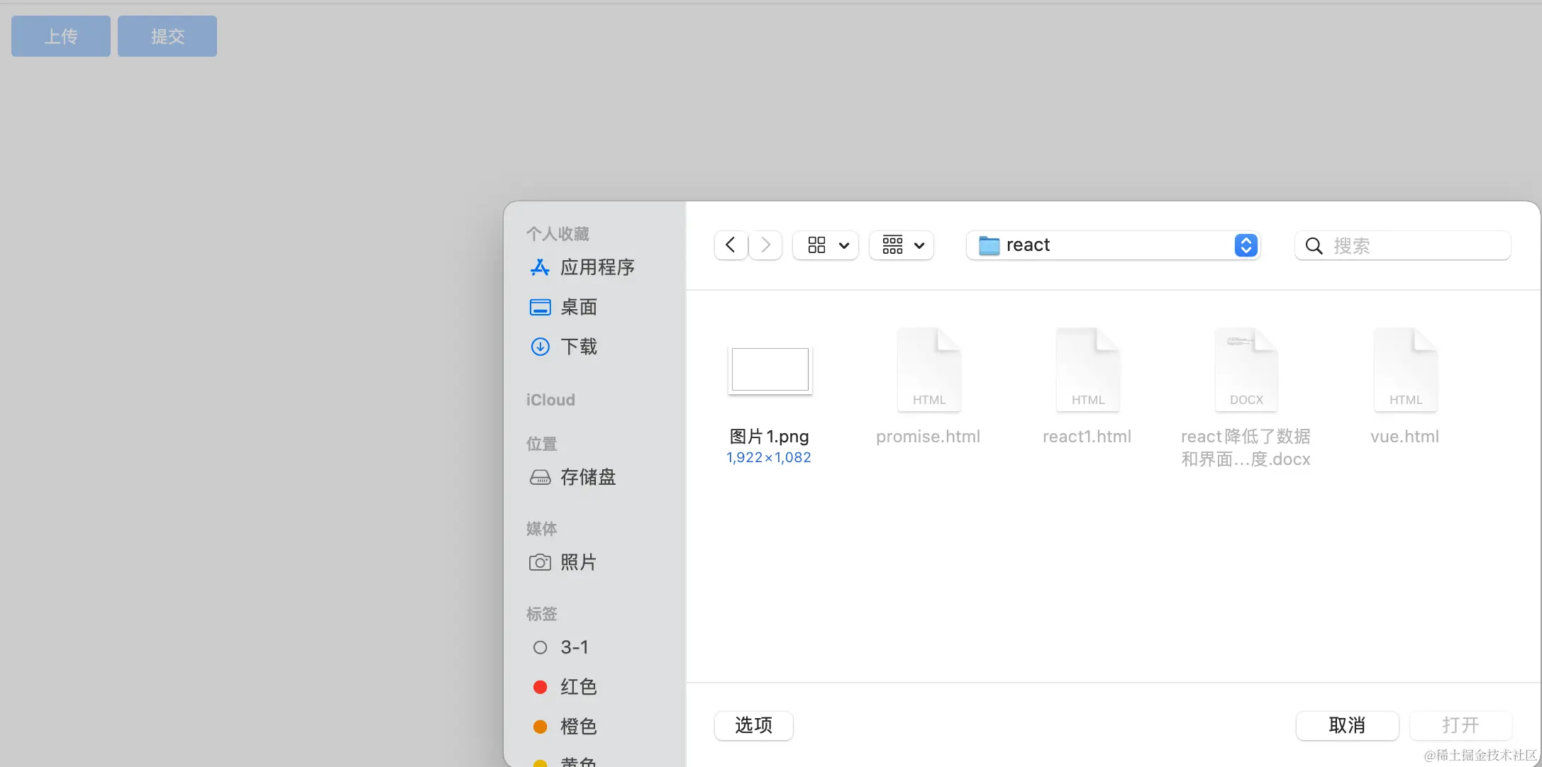This screenshot has height=767, width=1542.
Task: Select the vue.html file
Action: click(x=1404, y=369)
